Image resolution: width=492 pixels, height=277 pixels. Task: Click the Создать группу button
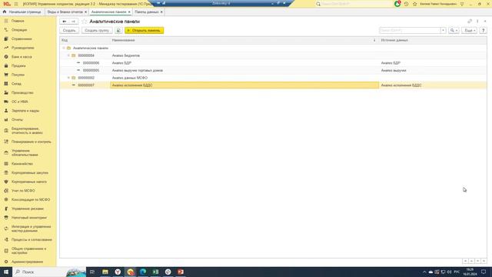point(97,31)
